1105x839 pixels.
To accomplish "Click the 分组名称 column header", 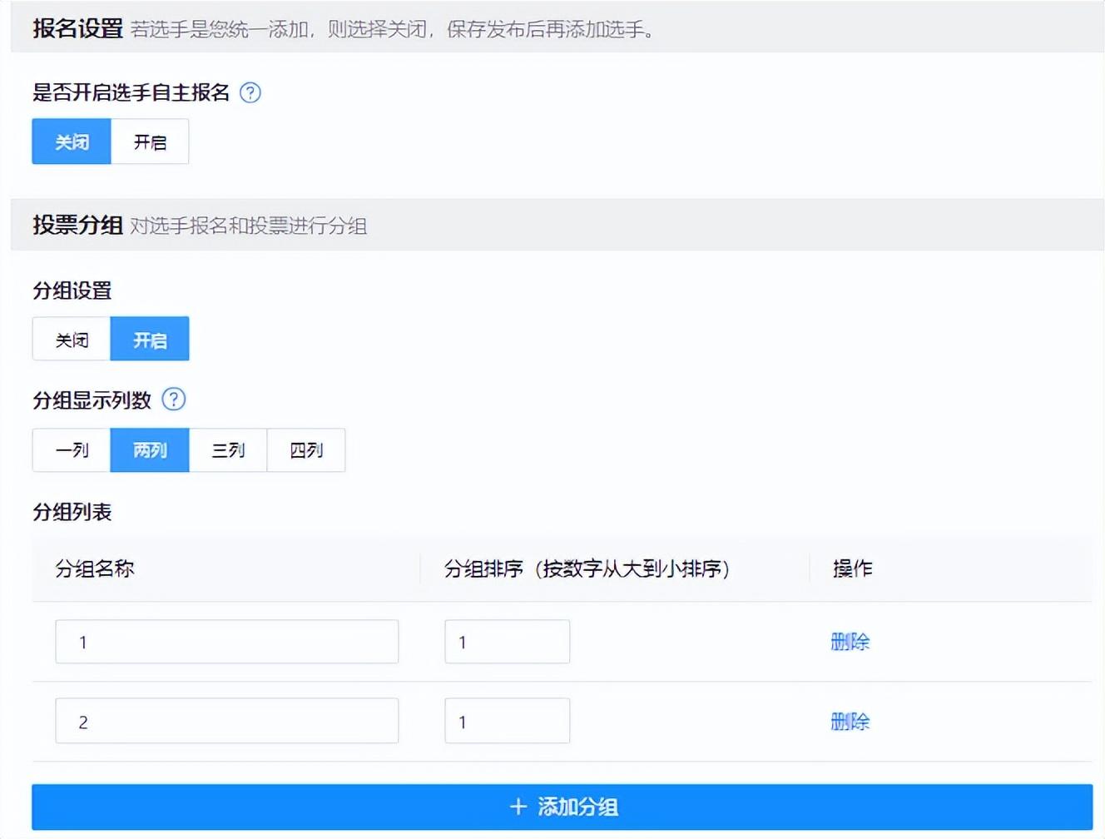I will 95,568.
